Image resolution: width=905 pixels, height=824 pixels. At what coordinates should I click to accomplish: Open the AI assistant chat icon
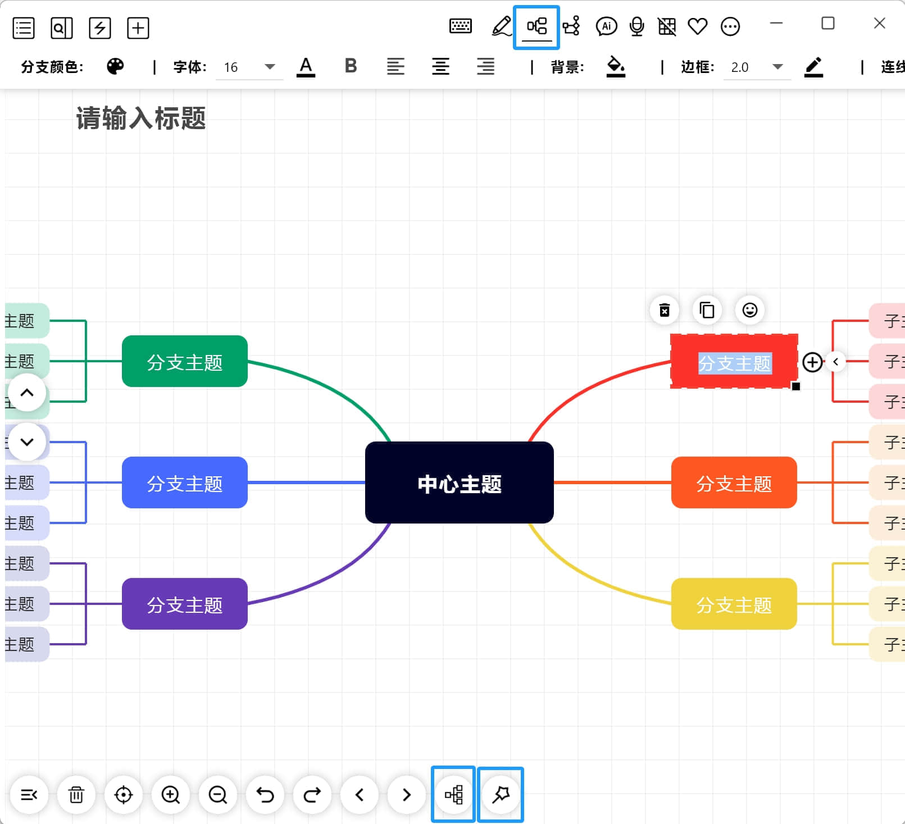(606, 26)
